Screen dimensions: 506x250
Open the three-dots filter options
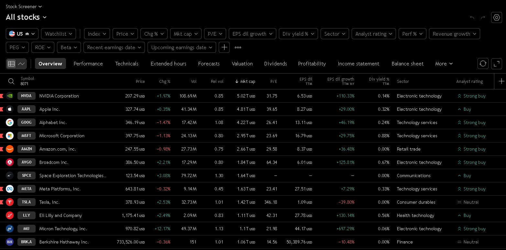[238, 47]
